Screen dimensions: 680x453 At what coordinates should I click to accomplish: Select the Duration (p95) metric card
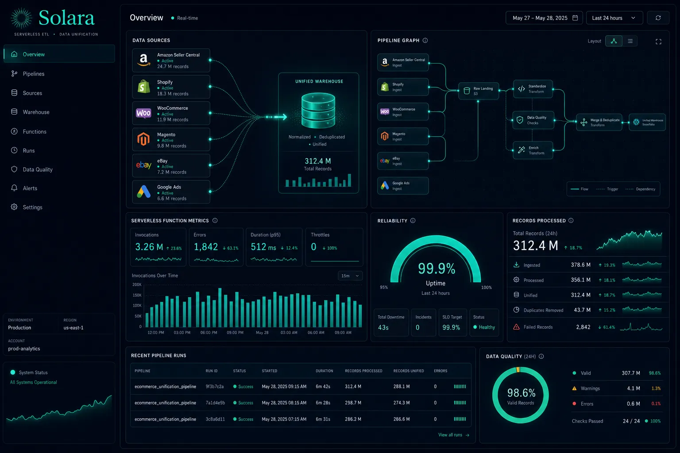click(x=274, y=247)
